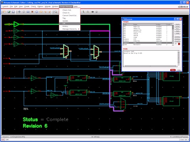The image size is (190, 142).
Task: Open the Design Manager menu
Action: [66, 6]
